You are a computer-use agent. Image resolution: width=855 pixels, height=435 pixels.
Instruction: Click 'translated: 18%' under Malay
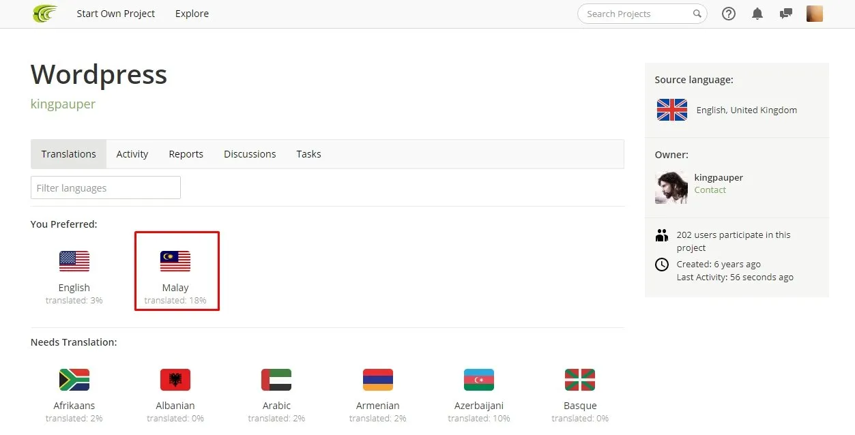(x=175, y=301)
